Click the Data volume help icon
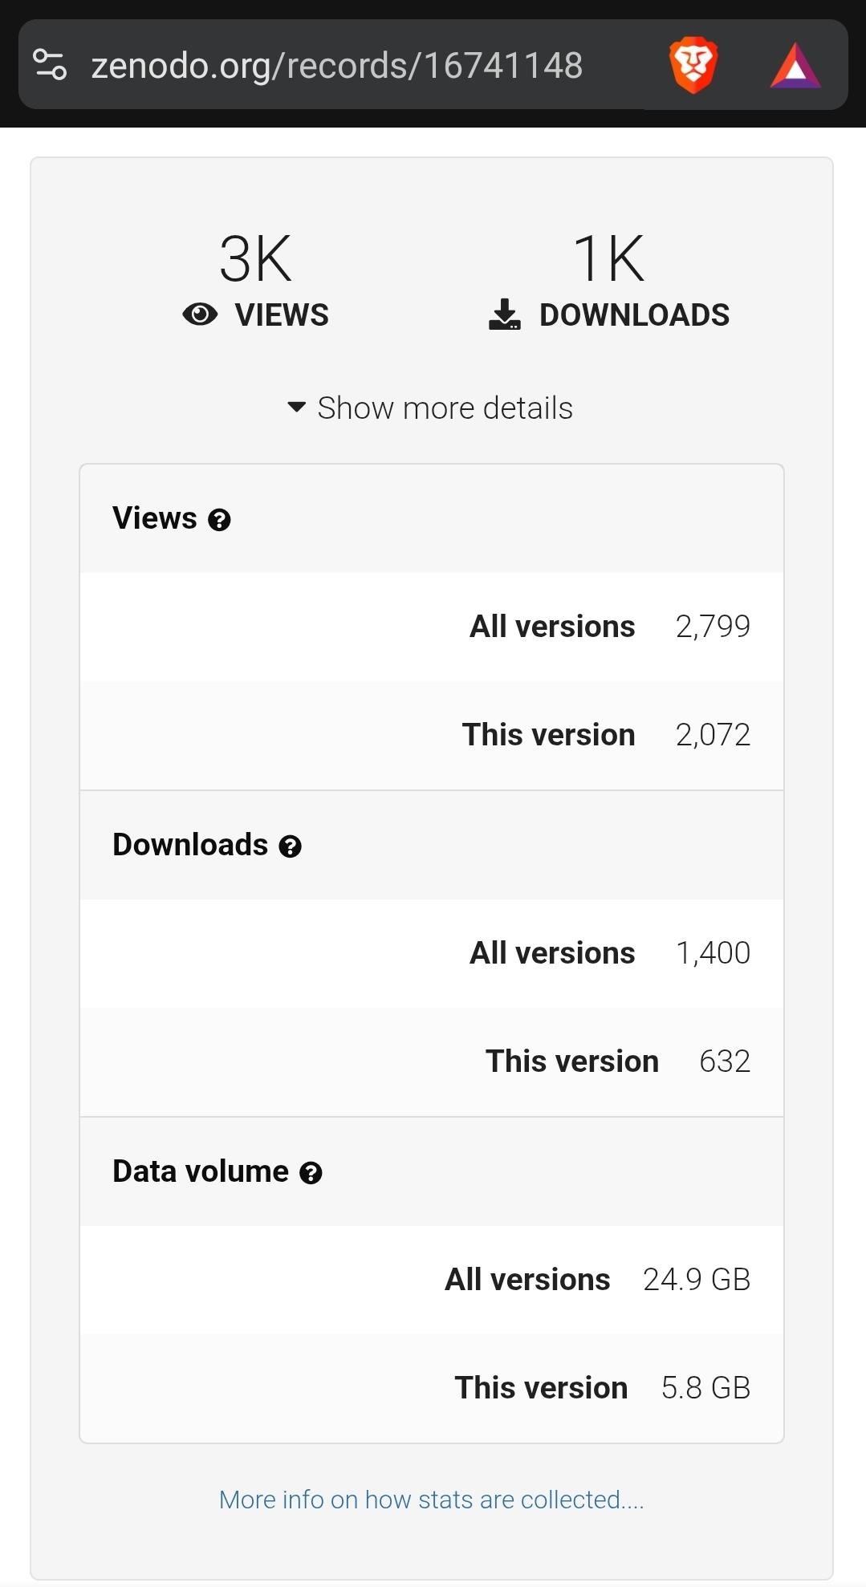Image resolution: width=866 pixels, height=1587 pixels. 311,1173
